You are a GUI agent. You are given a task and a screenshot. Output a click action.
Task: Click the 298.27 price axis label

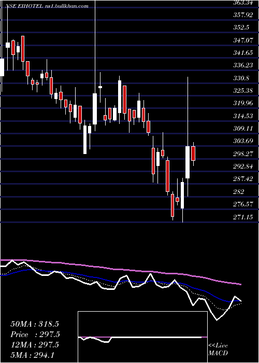tap(243, 153)
